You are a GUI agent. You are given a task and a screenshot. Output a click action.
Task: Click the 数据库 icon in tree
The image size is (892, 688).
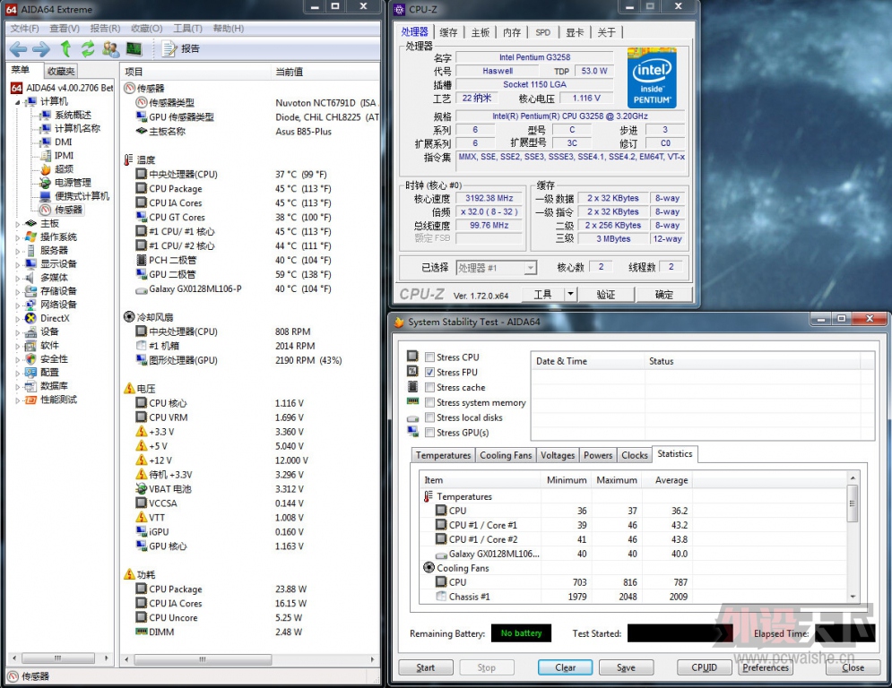tap(31, 386)
